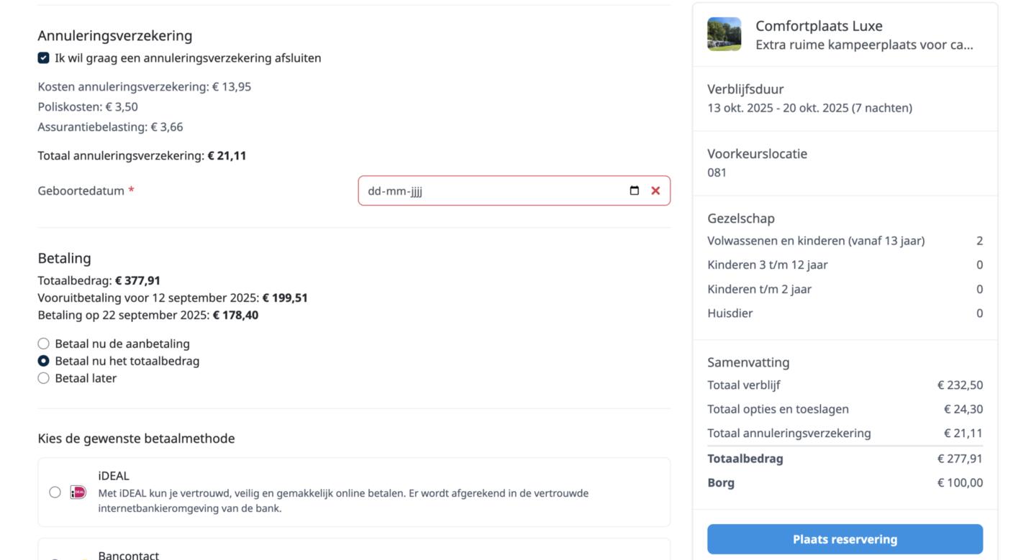The width and height of the screenshot is (1036, 560).
Task: Click the iDEAL logo icon
Action: pyautogui.click(x=78, y=492)
